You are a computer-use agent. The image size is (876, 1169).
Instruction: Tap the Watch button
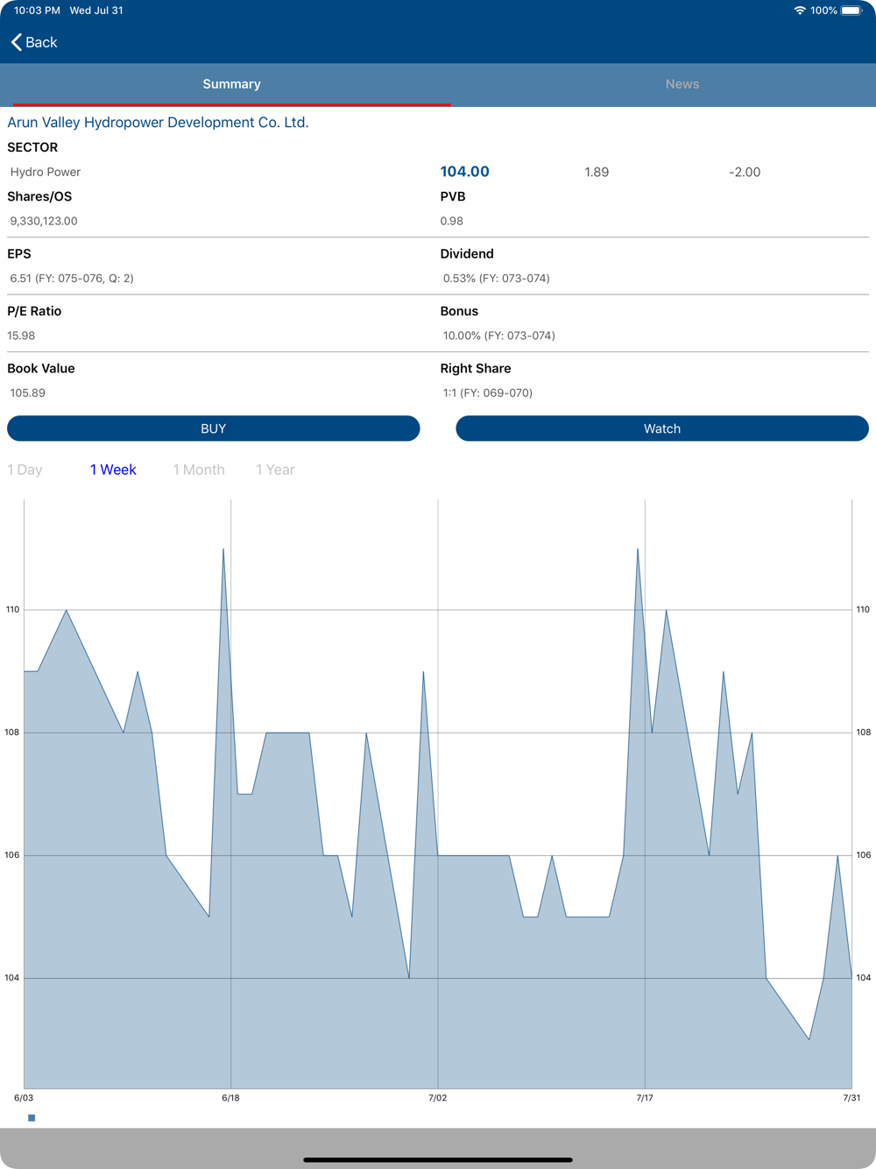coord(662,429)
